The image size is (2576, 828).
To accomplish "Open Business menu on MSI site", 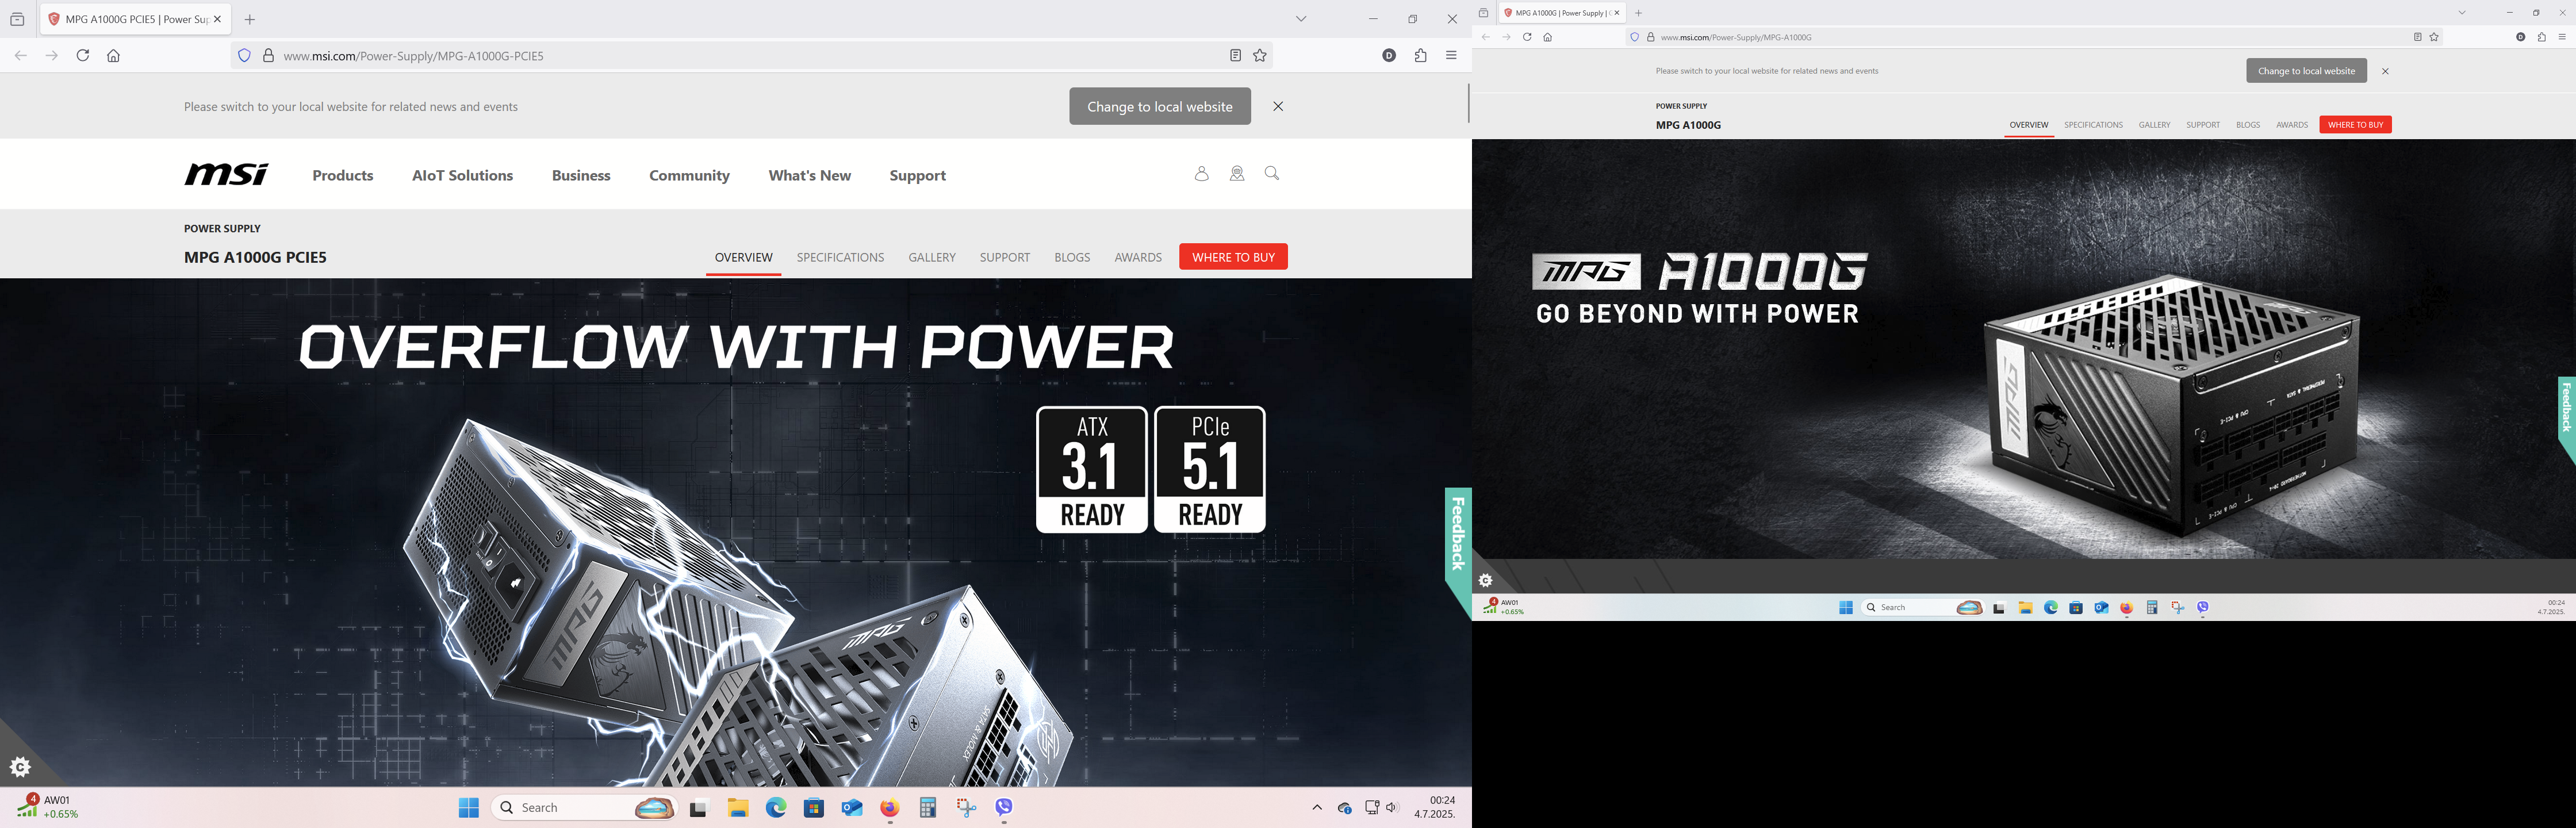I will (581, 175).
